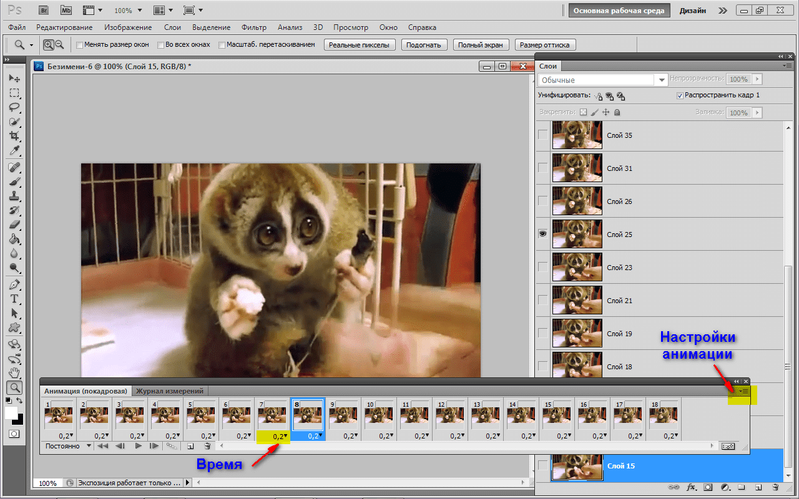Open the 'Фильтр' menu
Screen dimensions: 799x499
tap(253, 27)
